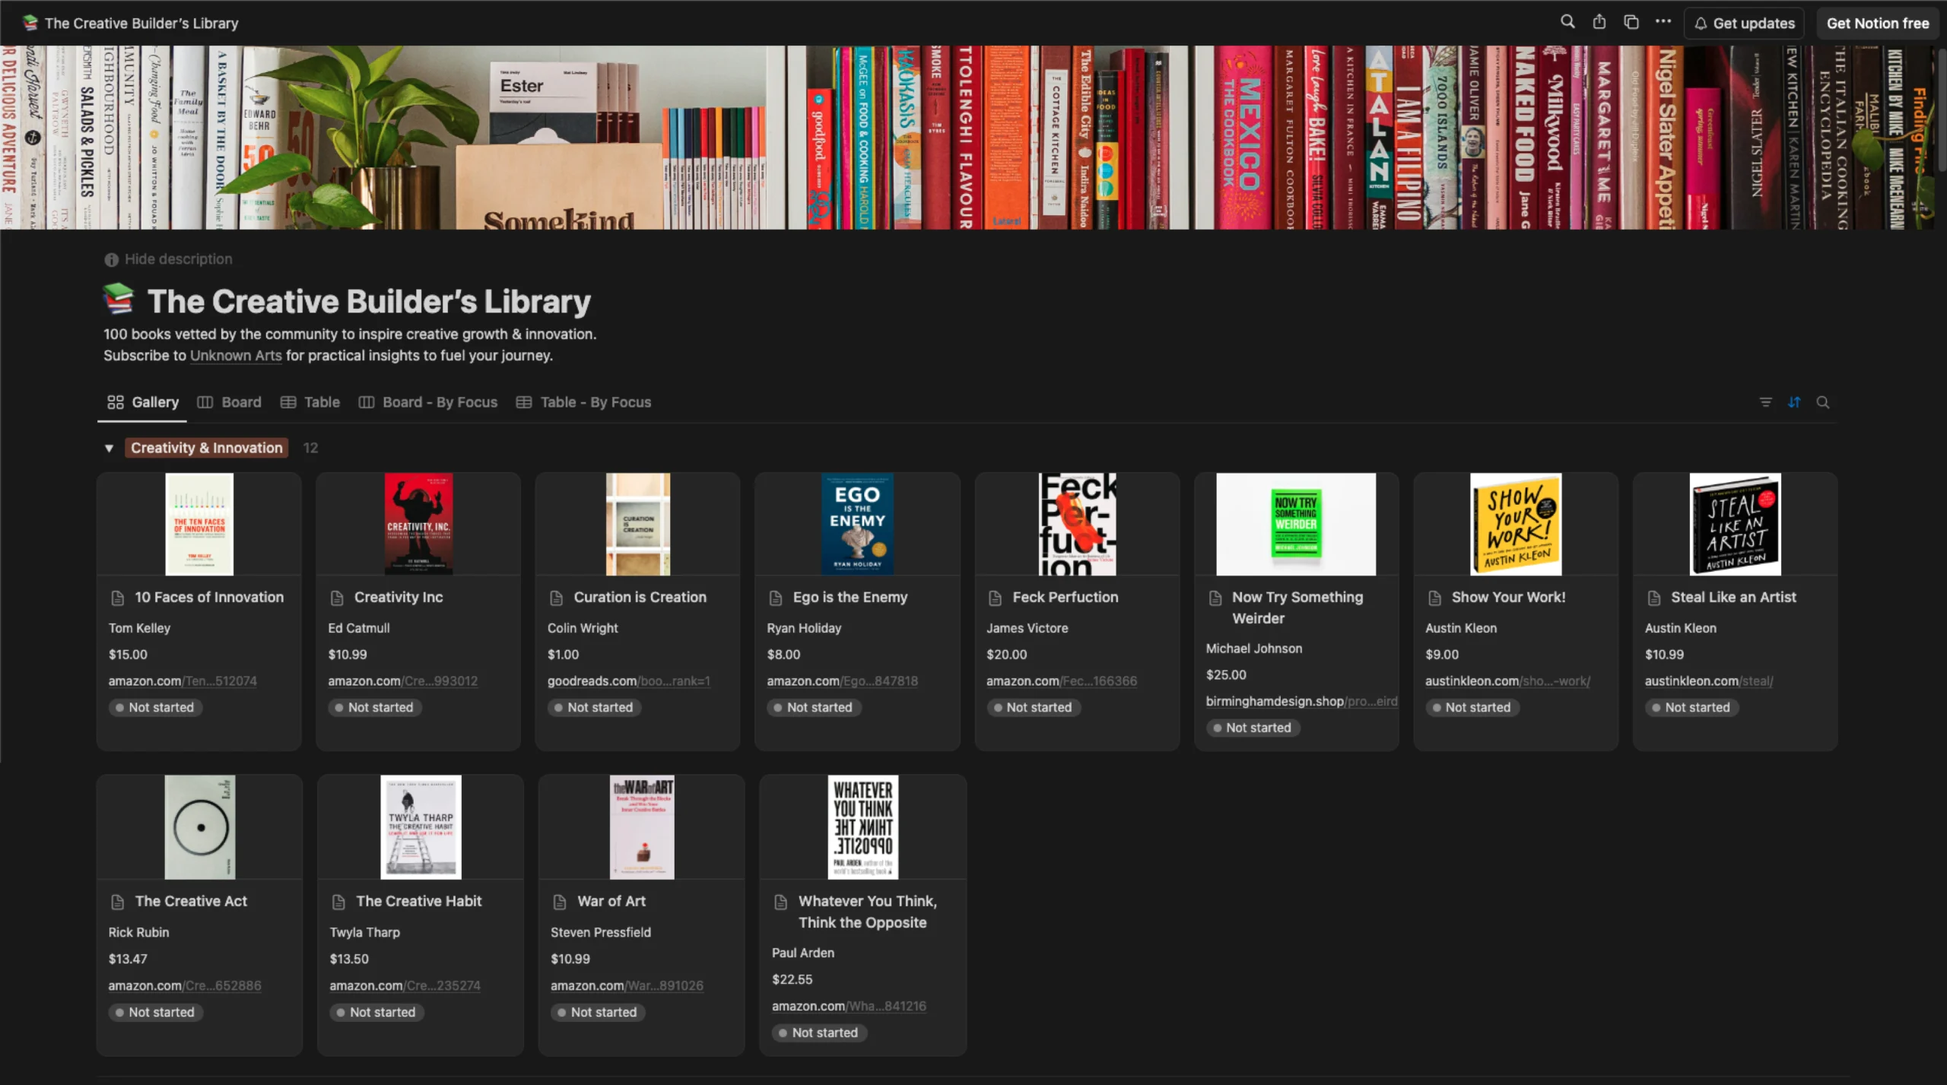
Task: Click Not started status on The Creative Habit
Action: point(376,1012)
